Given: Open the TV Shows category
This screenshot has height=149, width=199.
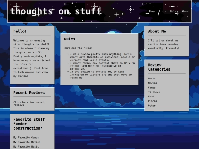Looking at the screenshot, I should pos(154,92).
